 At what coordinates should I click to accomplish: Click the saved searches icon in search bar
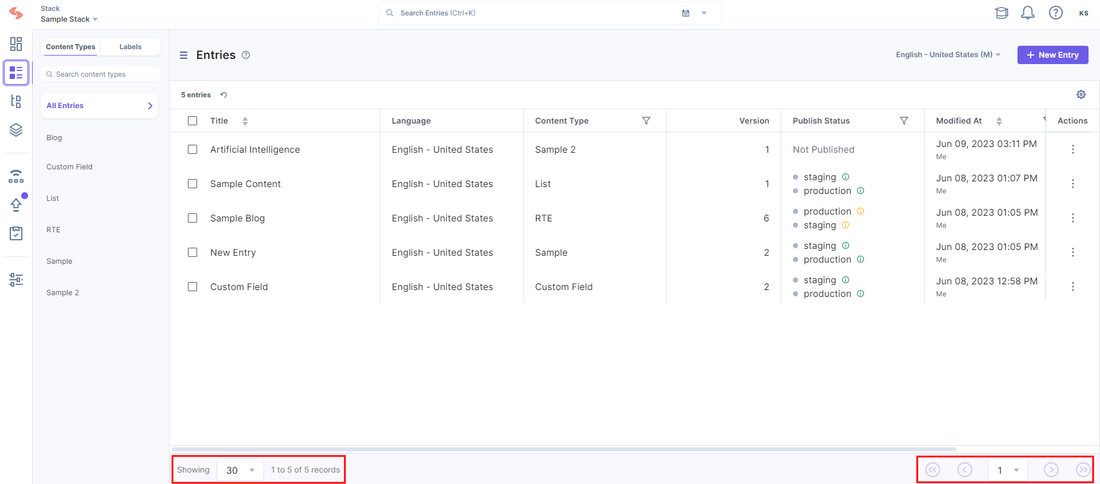pos(686,13)
